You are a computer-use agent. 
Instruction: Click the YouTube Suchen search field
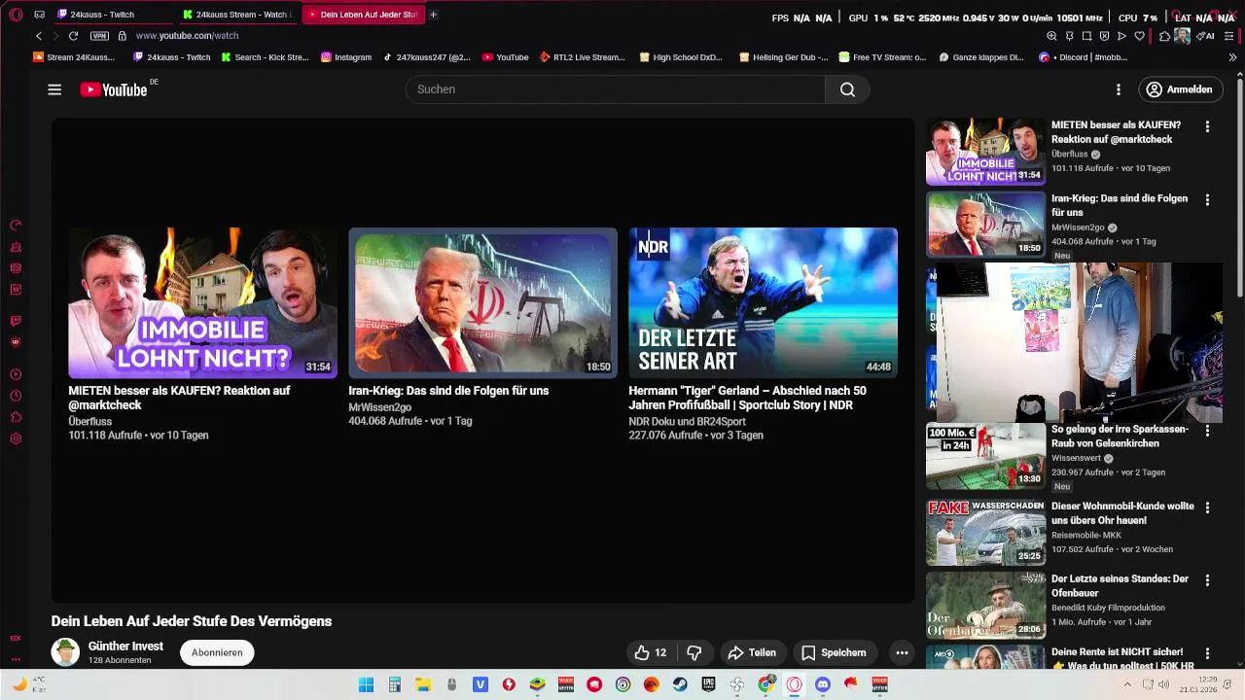[x=615, y=89]
